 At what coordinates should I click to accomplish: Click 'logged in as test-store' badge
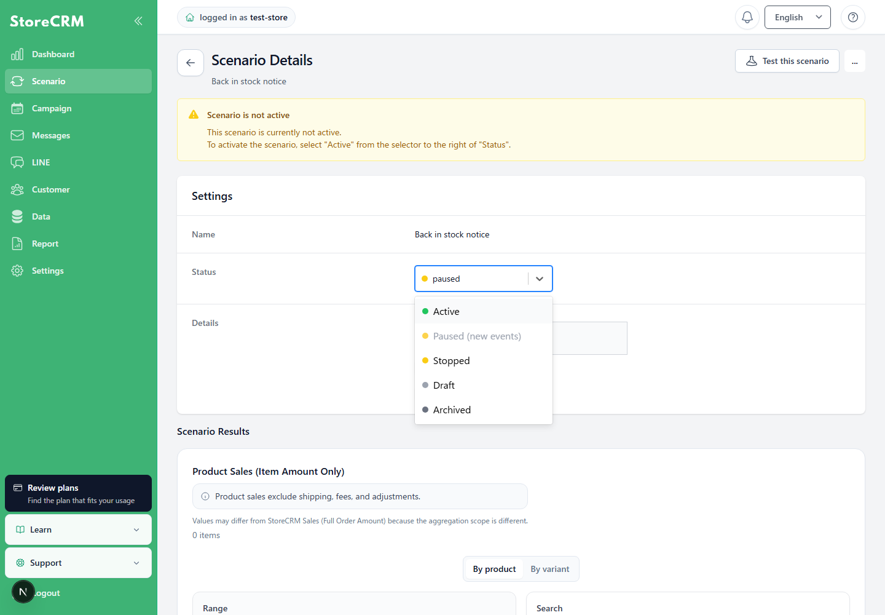coord(236,17)
